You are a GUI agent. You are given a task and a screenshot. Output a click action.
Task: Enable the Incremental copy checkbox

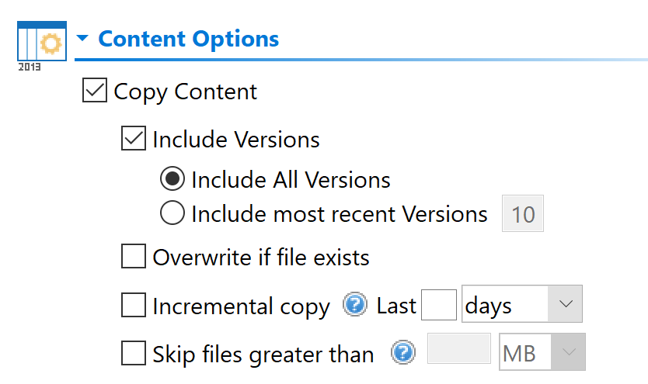coord(134,306)
